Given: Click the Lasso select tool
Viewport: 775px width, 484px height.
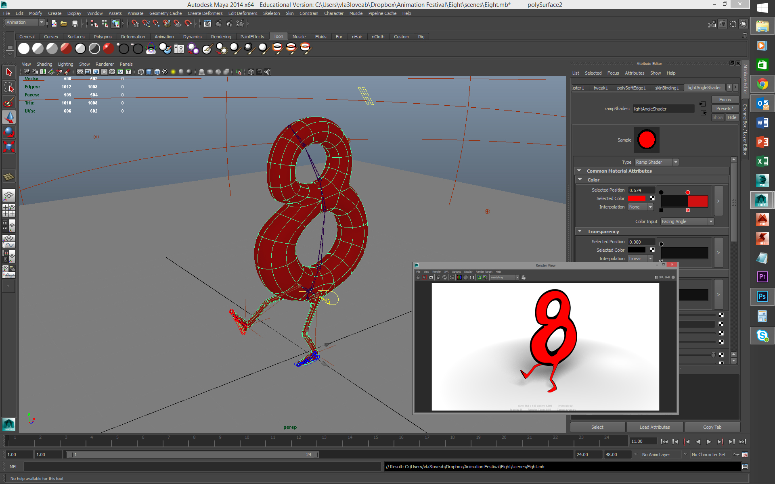Looking at the screenshot, I should pyautogui.click(x=9, y=87).
